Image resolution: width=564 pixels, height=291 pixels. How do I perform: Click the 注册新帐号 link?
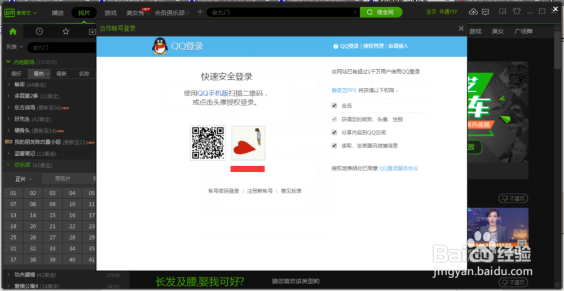(259, 191)
